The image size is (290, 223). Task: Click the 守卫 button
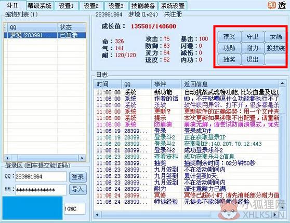(253, 36)
